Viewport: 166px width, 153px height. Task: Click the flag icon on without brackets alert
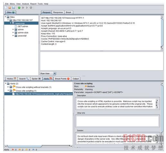(x=14, y=87)
